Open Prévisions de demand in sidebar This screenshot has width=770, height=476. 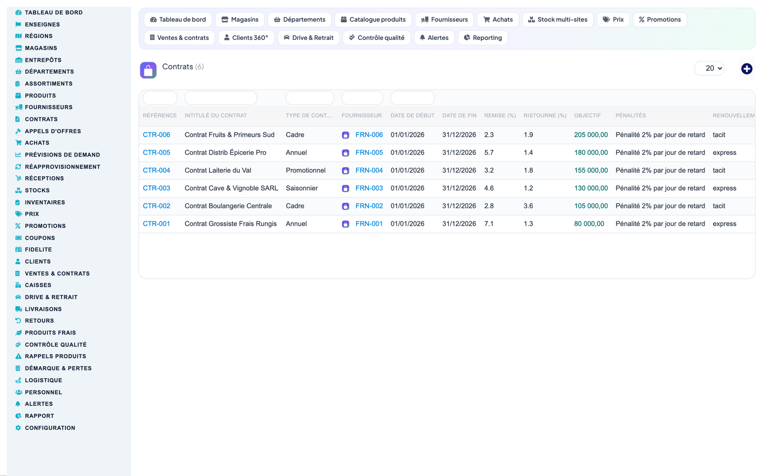(x=62, y=155)
